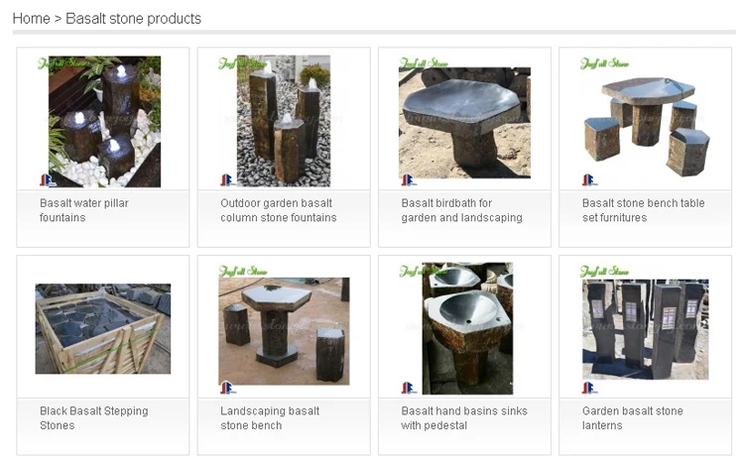The width and height of the screenshot is (744, 460).
Task: View Garden basalt stone lanterns image
Action: point(645,329)
